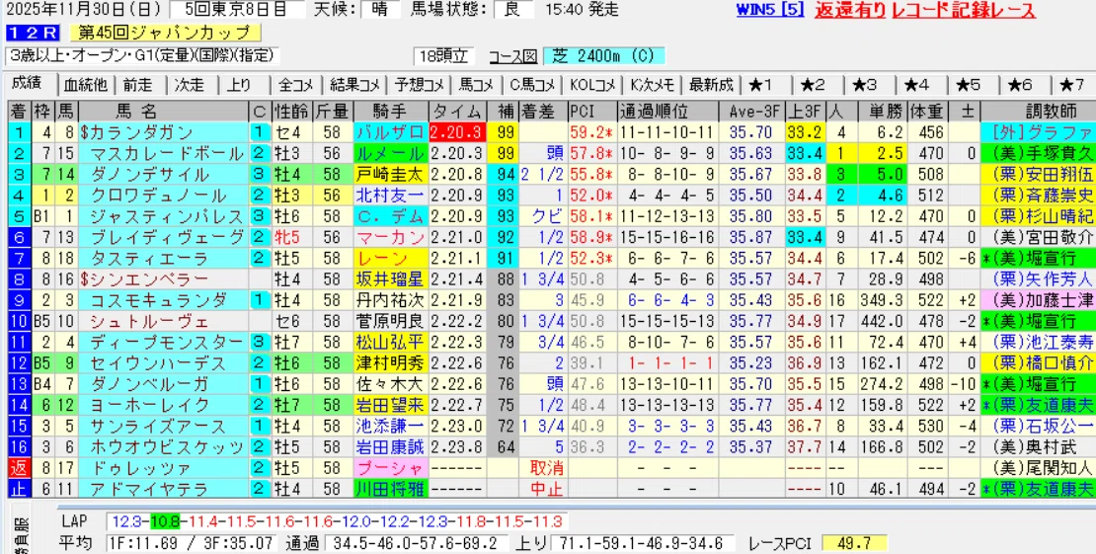Viewport: 1096px width, 554px height.
Task: Click jockey ルメール cell
Action: click(x=390, y=154)
